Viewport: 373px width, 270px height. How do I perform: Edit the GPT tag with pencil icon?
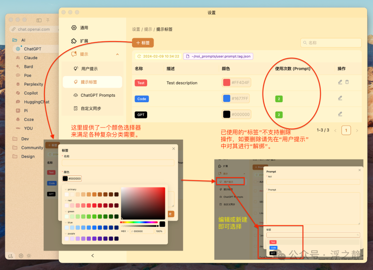click(x=340, y=114)
